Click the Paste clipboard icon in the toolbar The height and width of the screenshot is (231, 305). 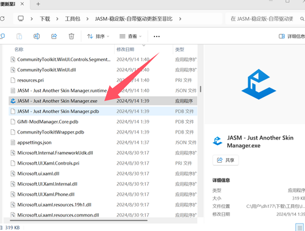pyautogui.click(x=20, y=37)
